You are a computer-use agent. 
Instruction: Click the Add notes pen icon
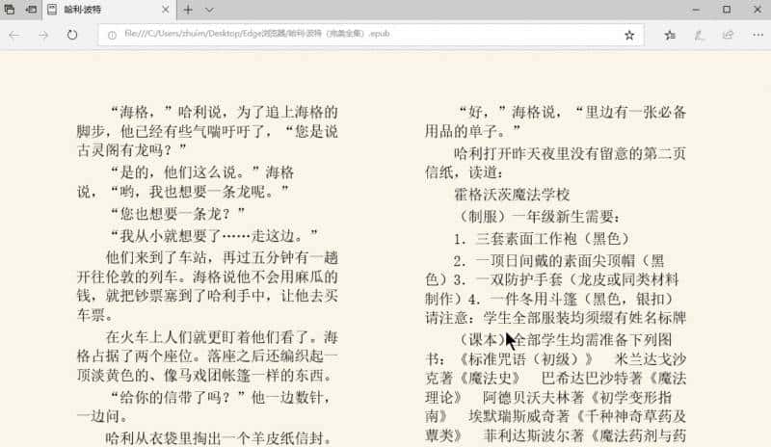699,35
